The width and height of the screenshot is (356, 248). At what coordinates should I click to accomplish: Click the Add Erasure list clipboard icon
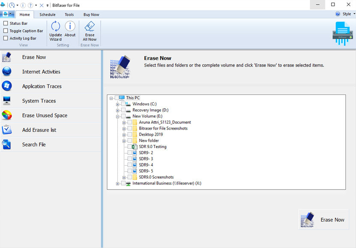(6, 130)
